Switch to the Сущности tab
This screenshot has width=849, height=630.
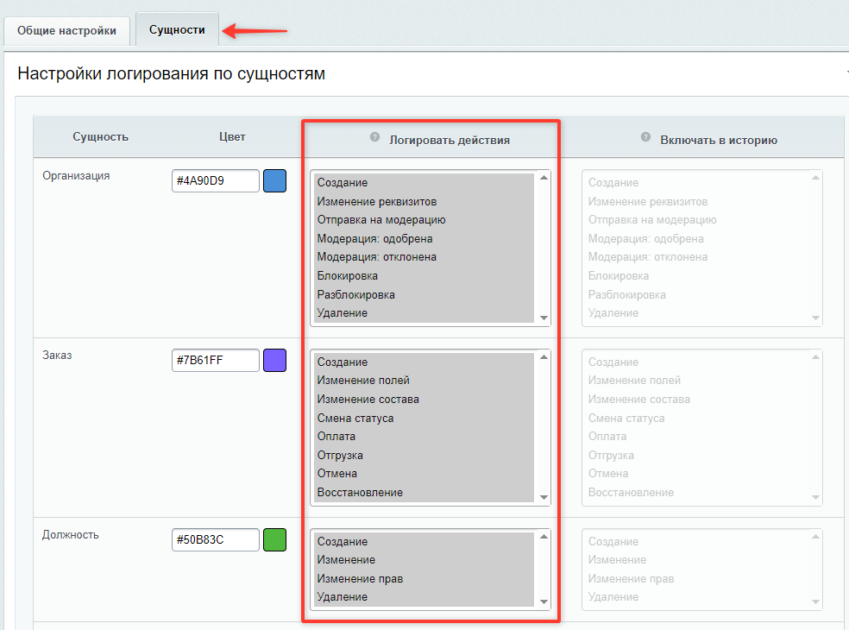[x=177, y=30]
